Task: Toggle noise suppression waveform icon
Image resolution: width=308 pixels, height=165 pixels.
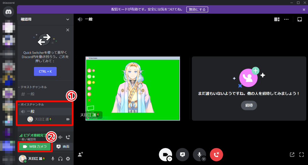Action: pyautogui.click(x=60, y=137)
